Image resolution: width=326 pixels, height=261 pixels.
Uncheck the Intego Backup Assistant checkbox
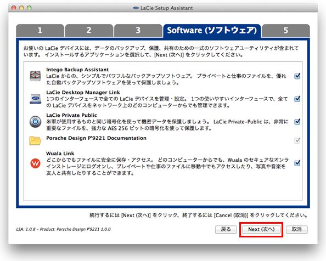tap(297, 76)
